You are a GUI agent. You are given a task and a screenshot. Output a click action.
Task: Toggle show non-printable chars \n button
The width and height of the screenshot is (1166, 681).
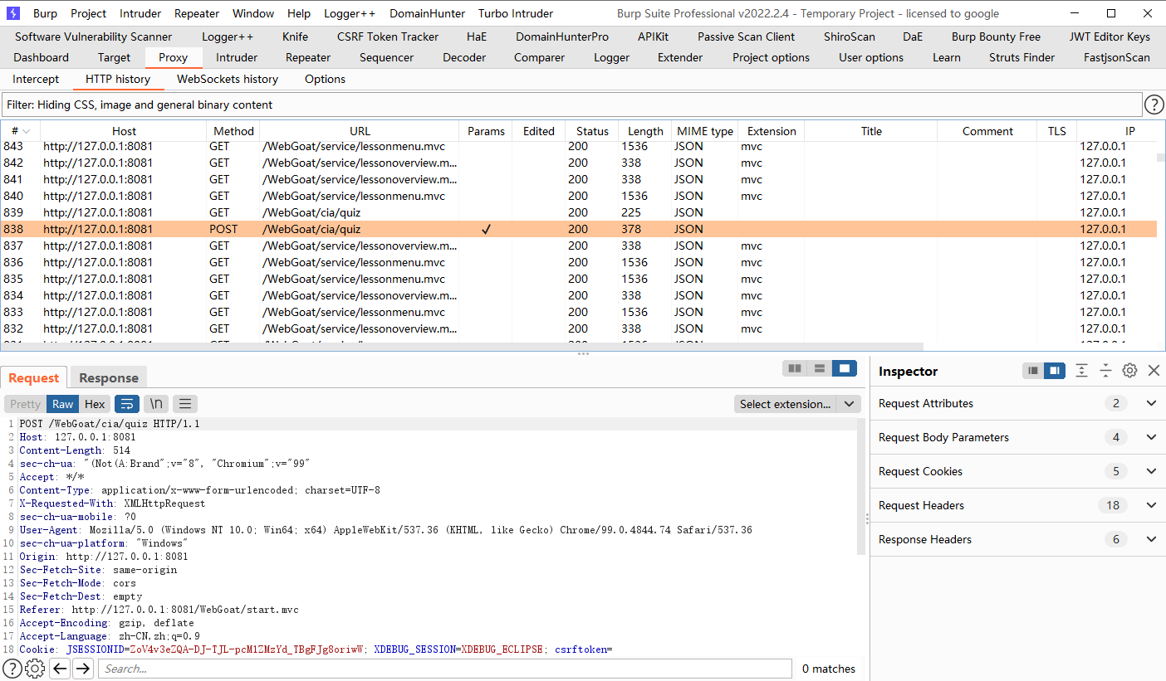click(155, 404)
